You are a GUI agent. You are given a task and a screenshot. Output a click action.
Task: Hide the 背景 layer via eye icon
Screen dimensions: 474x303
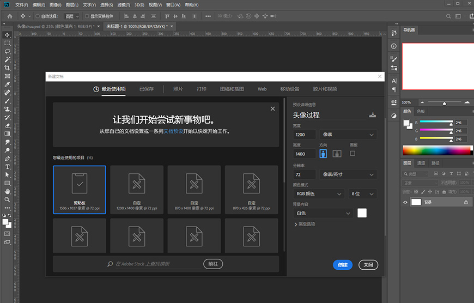pyautogui.click(x=405, y=202)
